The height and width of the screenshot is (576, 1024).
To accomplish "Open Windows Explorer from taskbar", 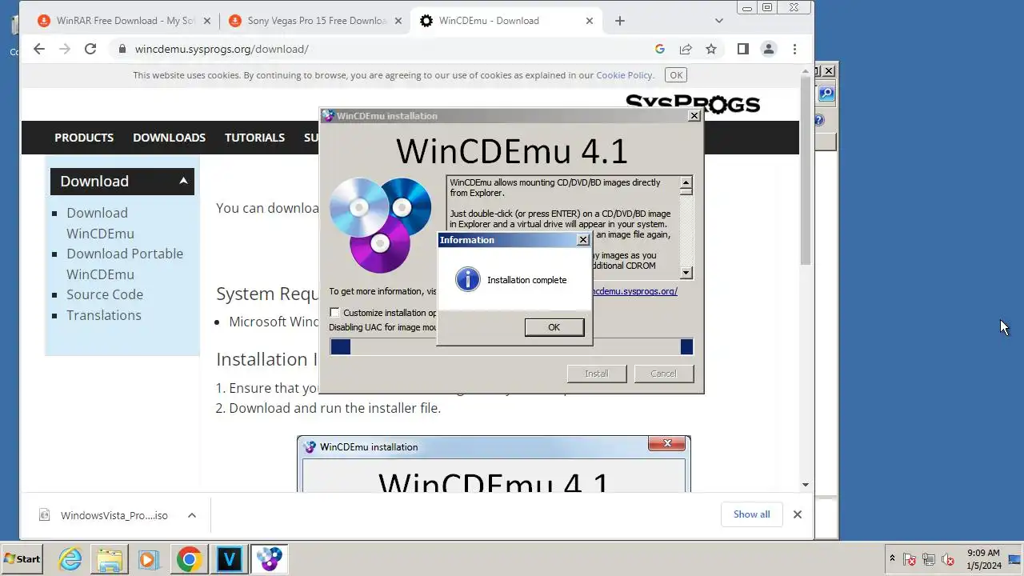I will coord(110,559).
